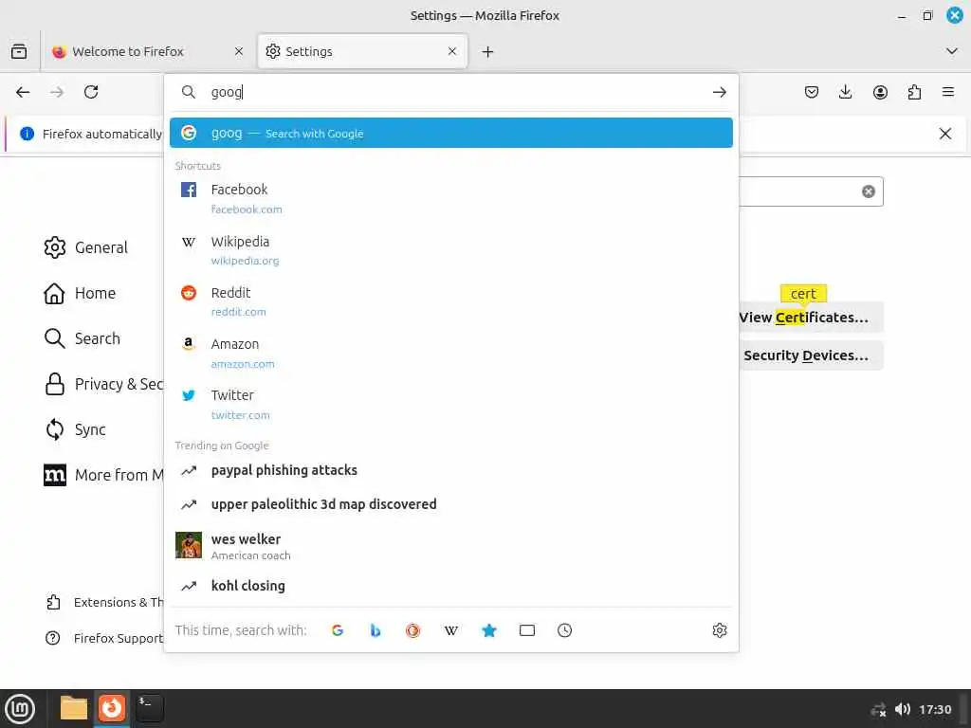Open the Extensions puzzle icon
The height and width of the screenshot is (728, 971).
(914, 92)
